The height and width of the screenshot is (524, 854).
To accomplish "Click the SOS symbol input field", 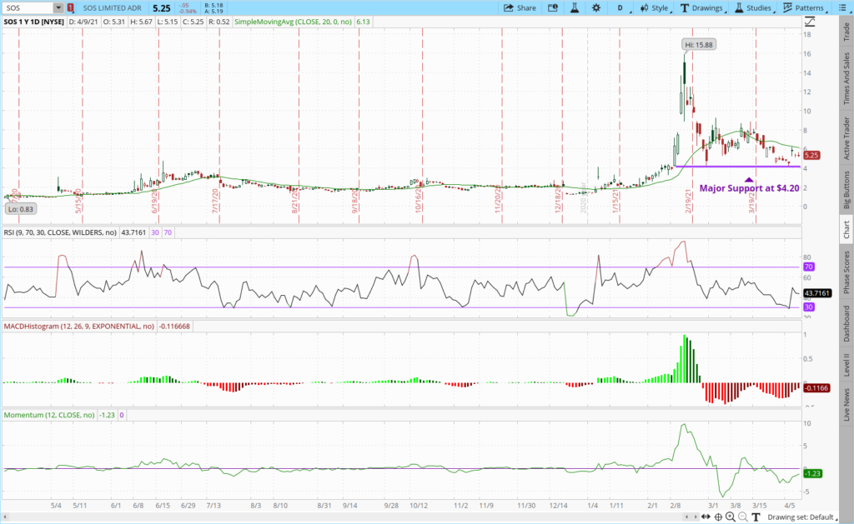I will 28,8.
